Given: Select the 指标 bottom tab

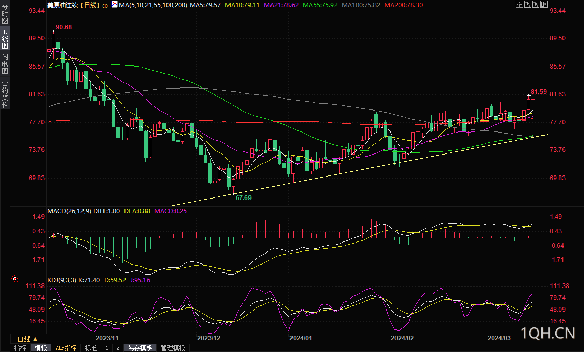Looking at the screenshot, I should point(20,348).
